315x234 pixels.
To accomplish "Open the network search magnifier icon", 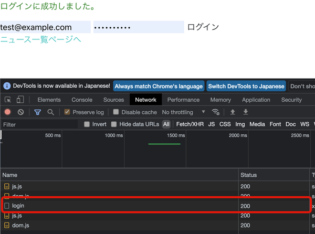I will (x=50, y=112).
